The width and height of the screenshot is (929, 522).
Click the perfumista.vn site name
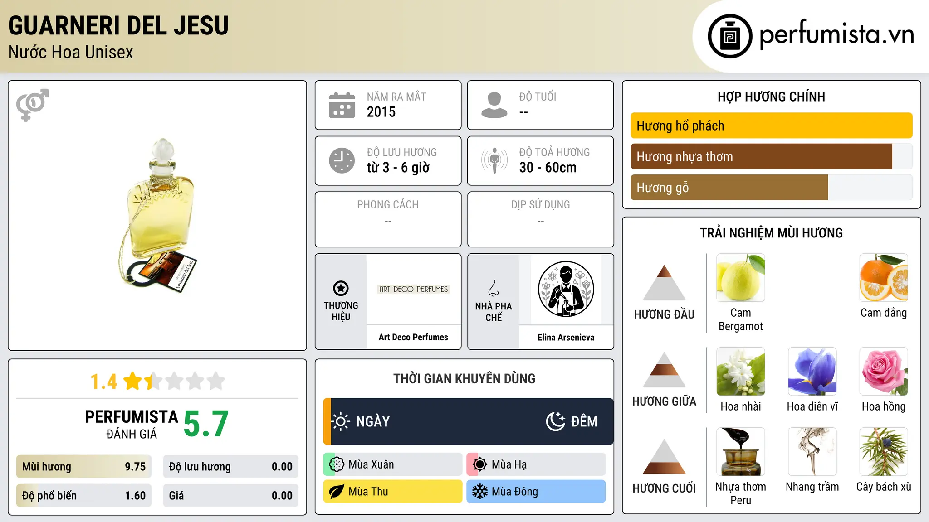(x=836, y=34)
